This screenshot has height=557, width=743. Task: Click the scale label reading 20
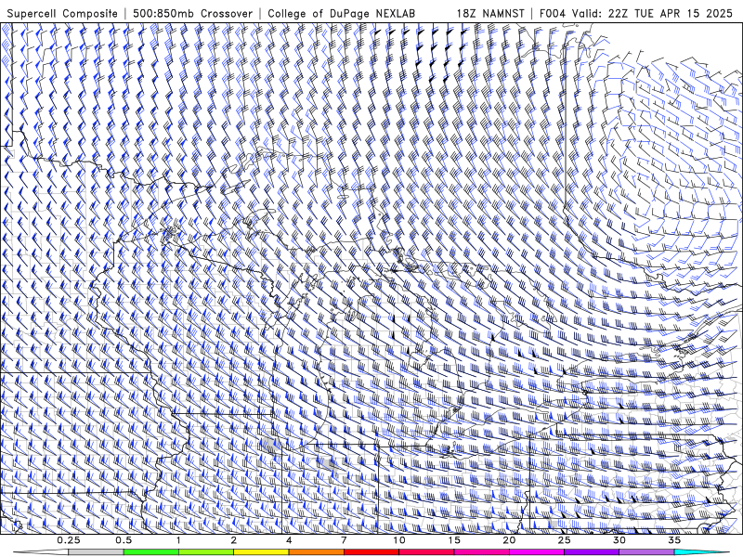click(509, 540)
